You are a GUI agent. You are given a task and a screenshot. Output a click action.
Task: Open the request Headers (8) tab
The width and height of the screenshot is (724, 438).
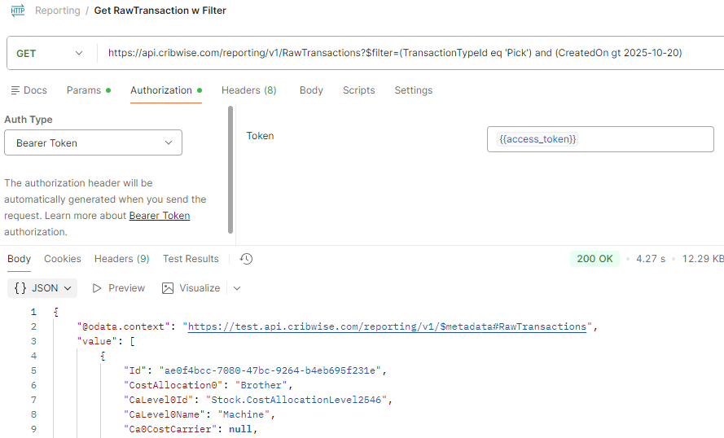pyautogui.click(x=249, y=90)
